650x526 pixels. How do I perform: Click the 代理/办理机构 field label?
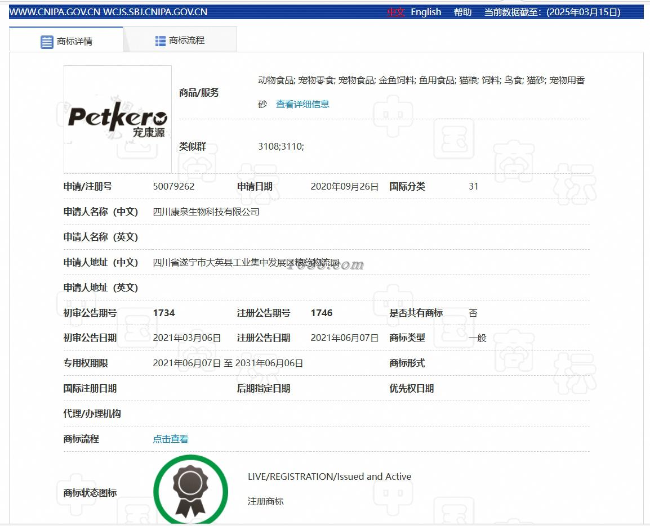tap(92, 413)
